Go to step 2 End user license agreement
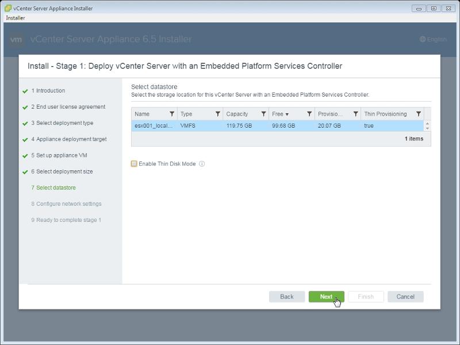The height and width of the screenshot is (345, 460). click(68, 107)
